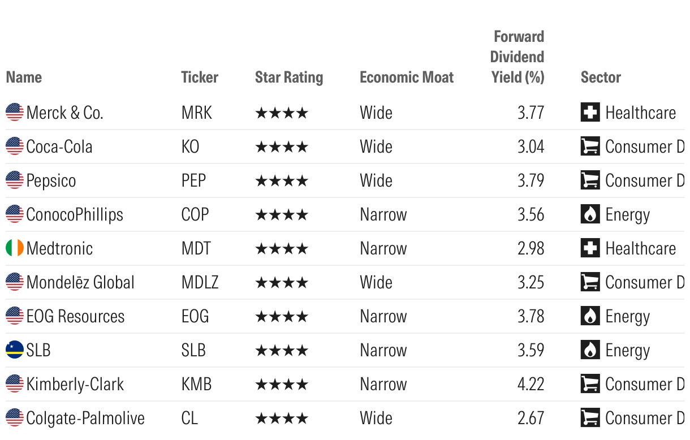This screenshot has width=690, height=440.
Task: Click the Curaçao flag icon beside SLB
Action: [x=15, y=350]
